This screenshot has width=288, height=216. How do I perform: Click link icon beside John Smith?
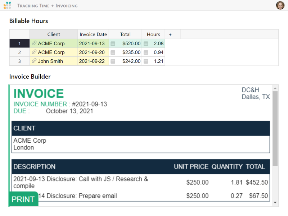click(x=34, y=61)
